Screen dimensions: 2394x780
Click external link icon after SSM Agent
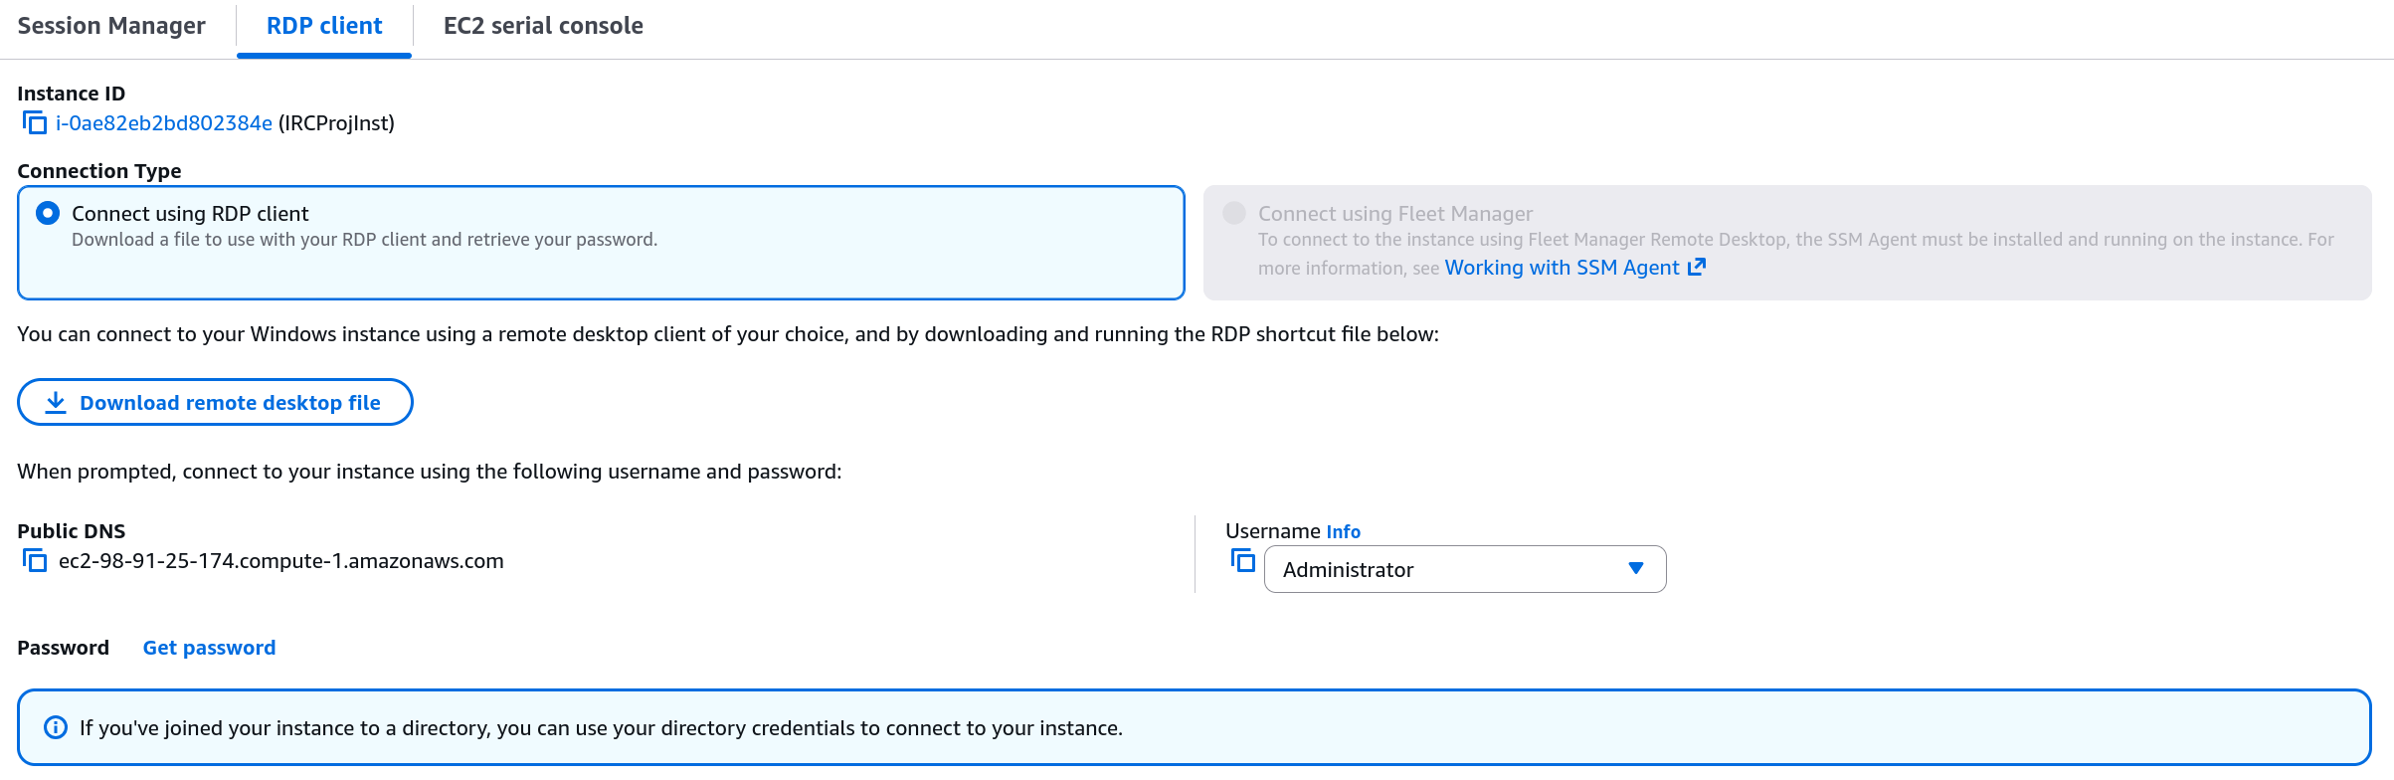[x=1697, y=267]
